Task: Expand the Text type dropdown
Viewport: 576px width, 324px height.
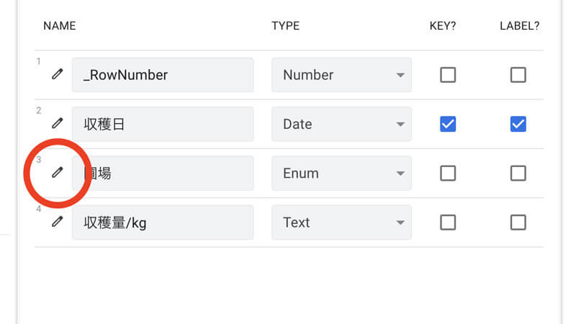Action: 341,222
